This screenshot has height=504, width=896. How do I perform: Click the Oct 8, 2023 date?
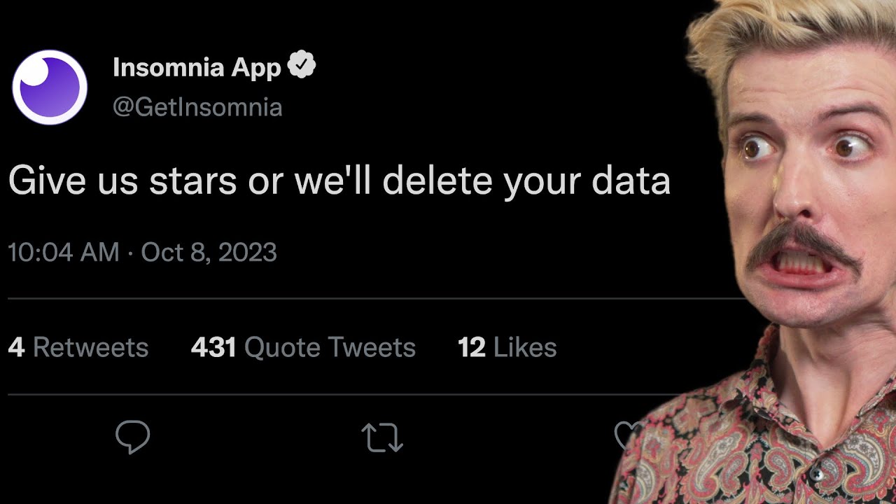(209, 252)
